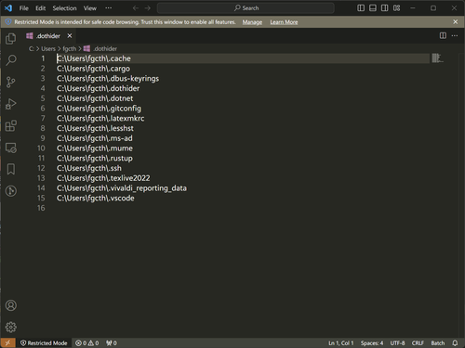Toggle the secondary side bar layout button
This screenshot has width=465, height=348.
pos(384,8)
